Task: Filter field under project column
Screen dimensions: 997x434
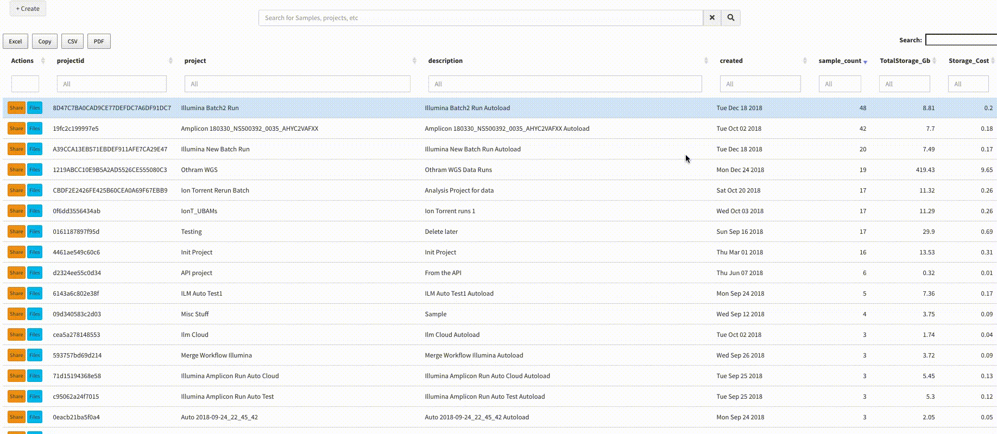Action: 298,84
